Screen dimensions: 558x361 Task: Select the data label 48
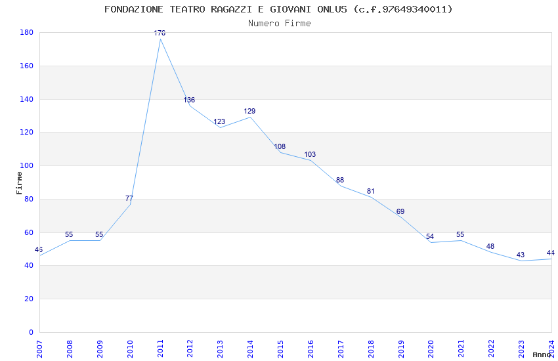(x=490, y=246)
